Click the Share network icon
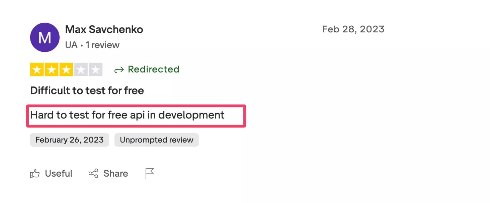The image size is (490, 203). 93,173
